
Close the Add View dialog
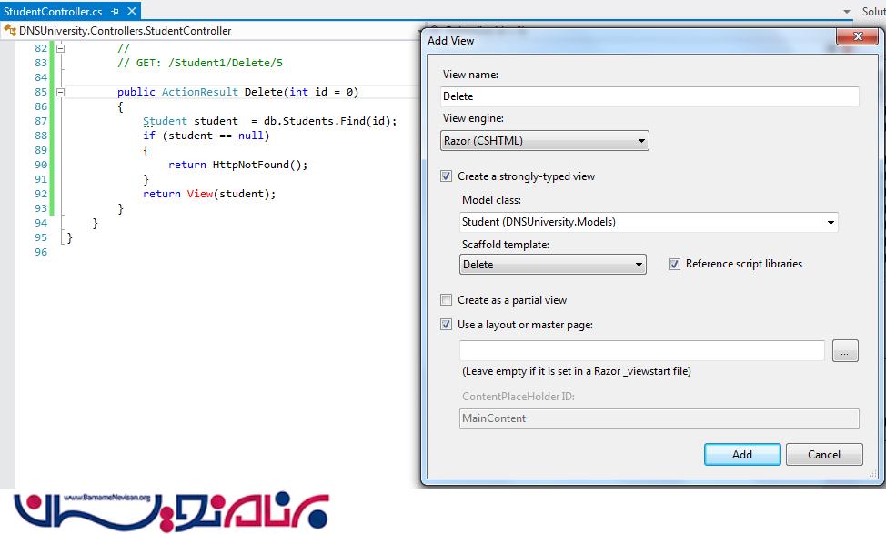tap(857, 36)
